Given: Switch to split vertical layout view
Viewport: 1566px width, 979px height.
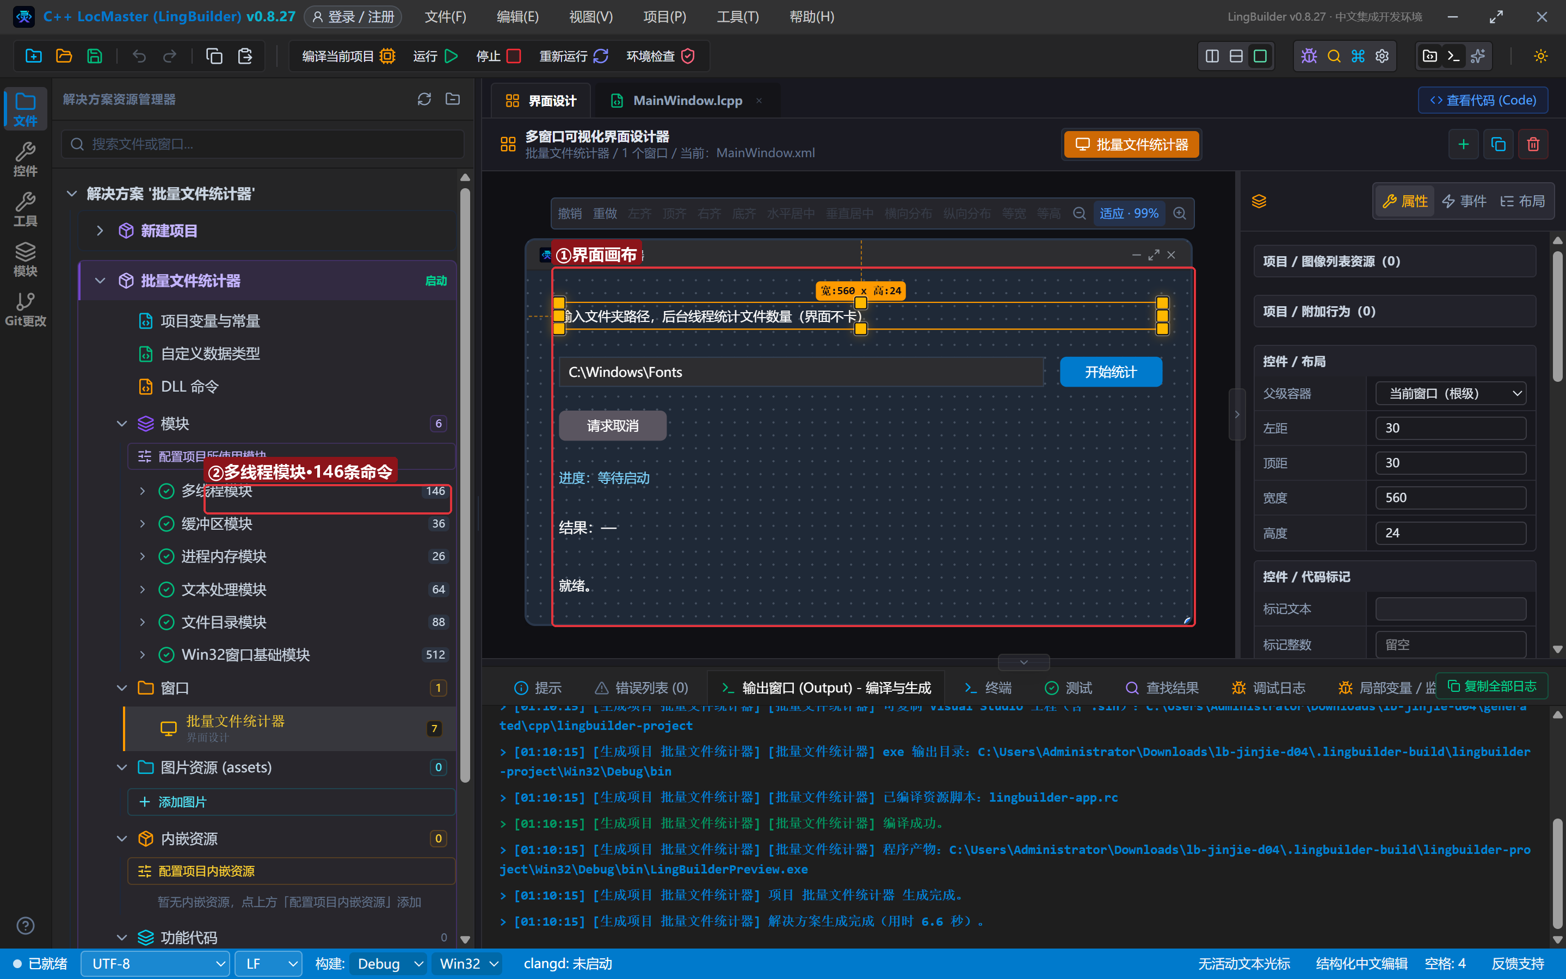Looking at the screenshot, I should 1212,57.
